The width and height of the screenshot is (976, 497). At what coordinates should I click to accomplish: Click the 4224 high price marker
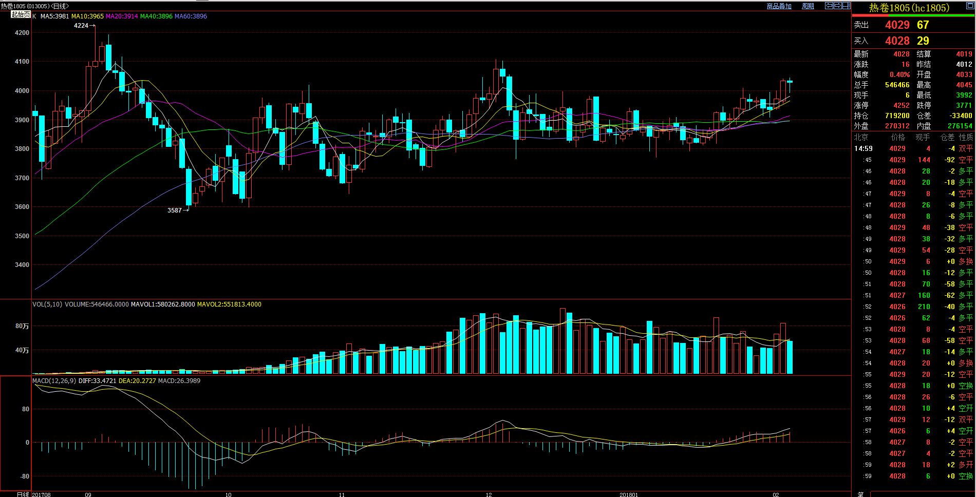[82, 25]
